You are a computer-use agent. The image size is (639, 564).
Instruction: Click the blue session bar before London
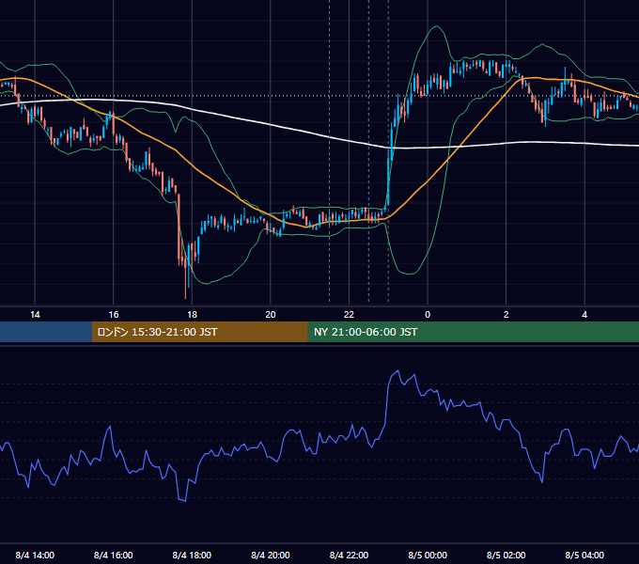(46, 332)
